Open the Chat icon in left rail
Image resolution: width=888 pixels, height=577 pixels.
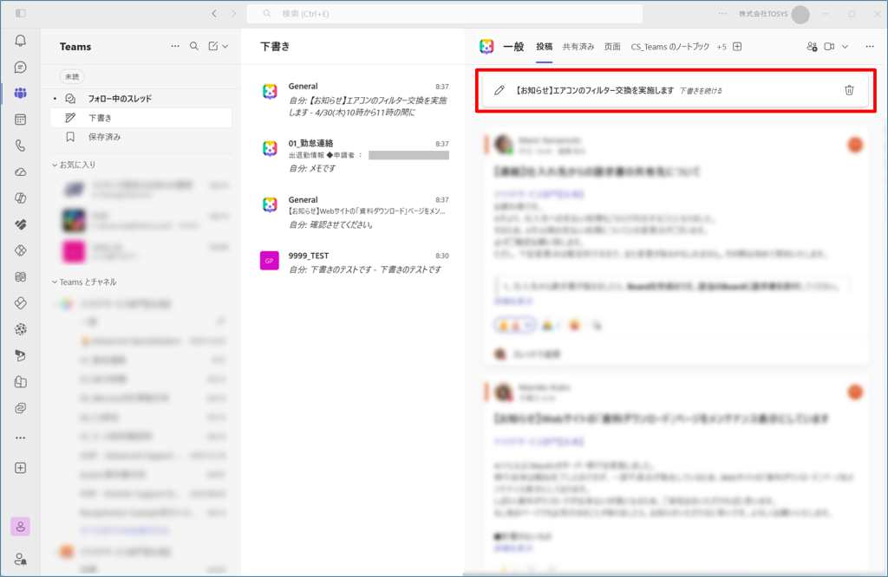(21, 67)
